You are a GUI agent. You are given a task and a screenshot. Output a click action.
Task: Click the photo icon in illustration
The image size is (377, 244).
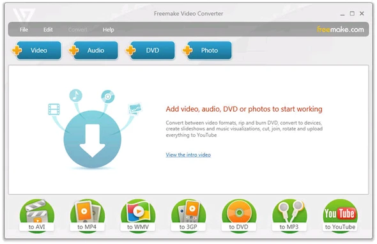tap(135, 109)
